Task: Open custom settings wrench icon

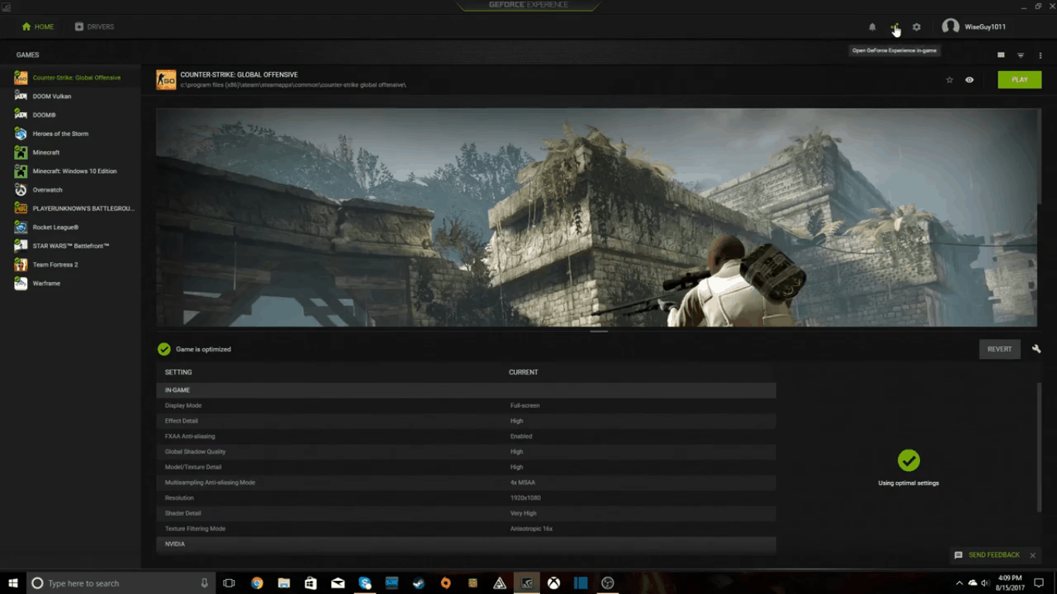Action: (x=1036, y=349)
